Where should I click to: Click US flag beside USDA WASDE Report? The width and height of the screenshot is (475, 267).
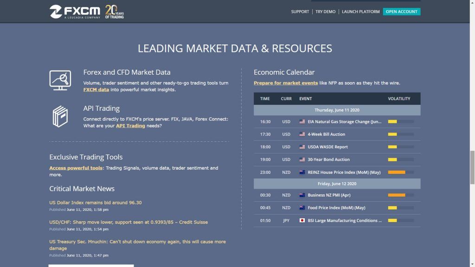click(302, 147)
